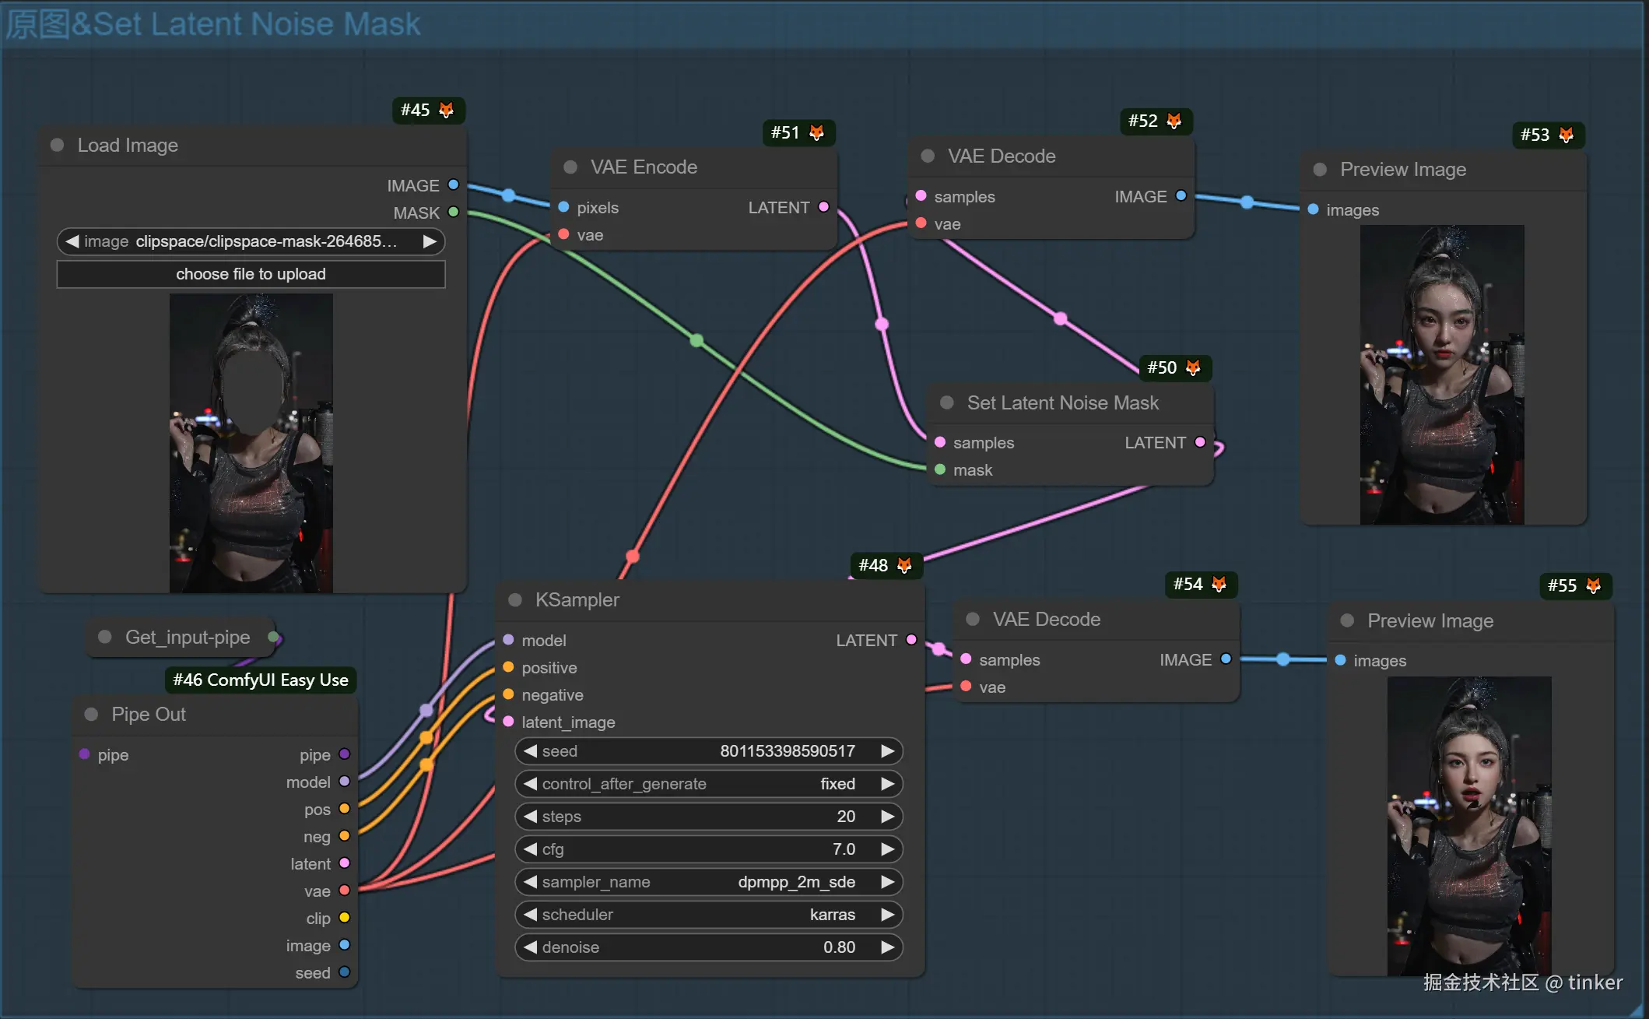Click the fox badge on node #48
Screen dimensions: 1649x1019
[x=904, y=566]
